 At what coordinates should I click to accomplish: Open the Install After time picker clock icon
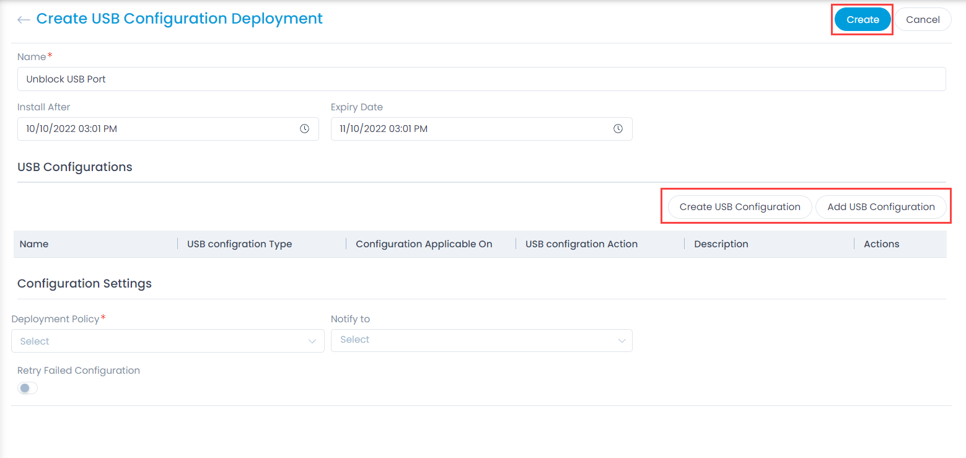[x=304, y=128]
